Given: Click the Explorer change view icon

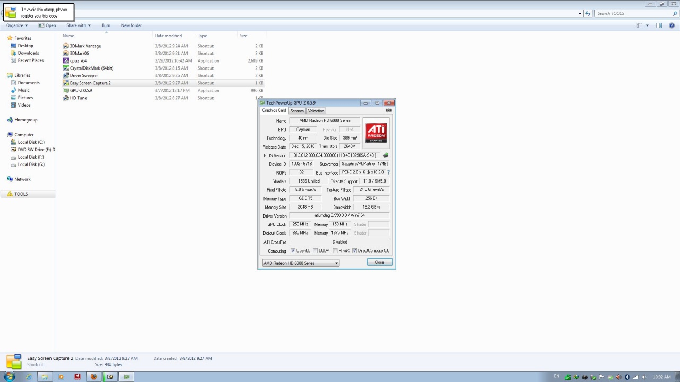Looking at the screenshot, I should (640, 25).
